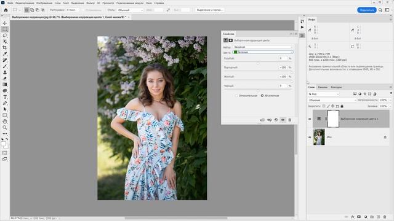Clip adjustment to layer in Properties panel

(262, 120)
